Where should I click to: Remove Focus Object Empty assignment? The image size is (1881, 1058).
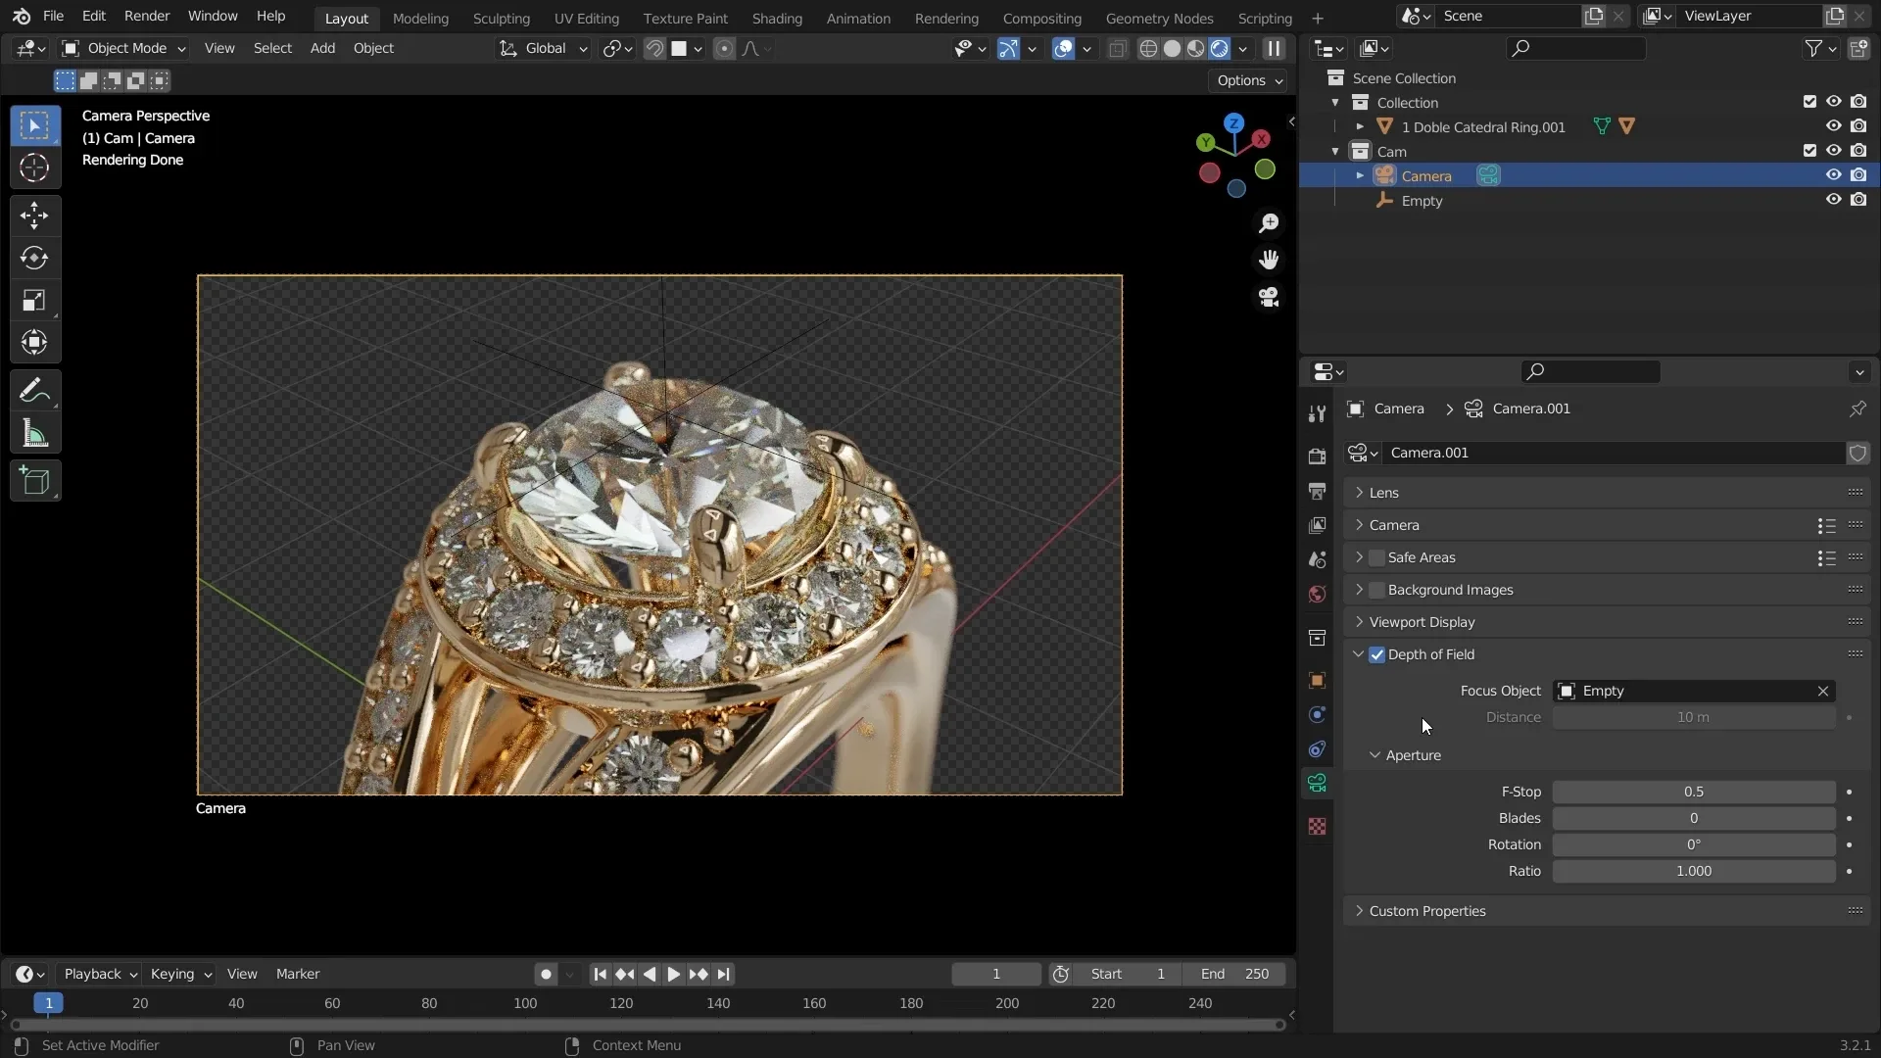1821,690
